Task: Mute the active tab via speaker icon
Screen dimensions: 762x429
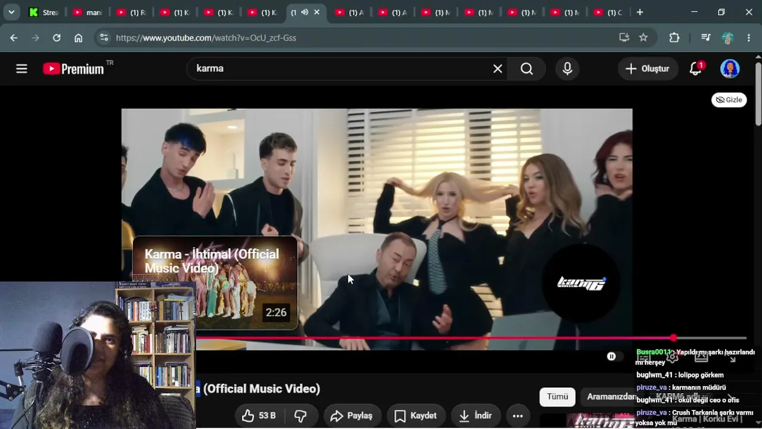Action: click(x=305, y=12)
